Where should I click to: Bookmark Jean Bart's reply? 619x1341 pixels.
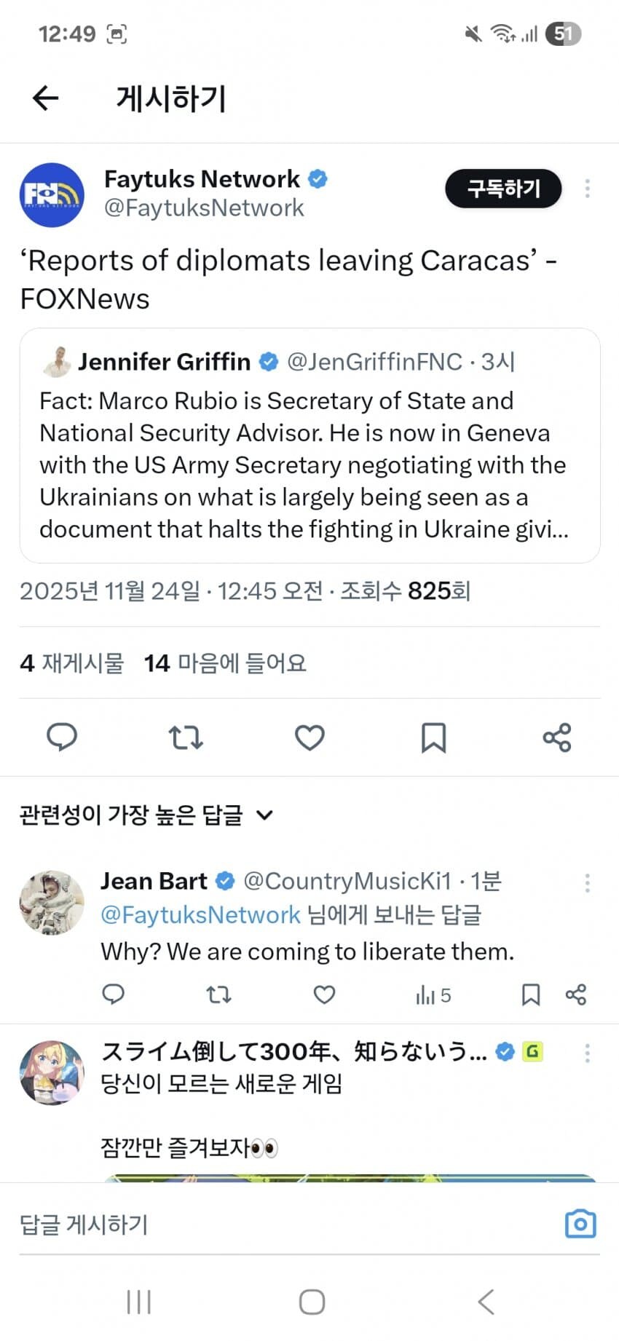tap(530, 994)
